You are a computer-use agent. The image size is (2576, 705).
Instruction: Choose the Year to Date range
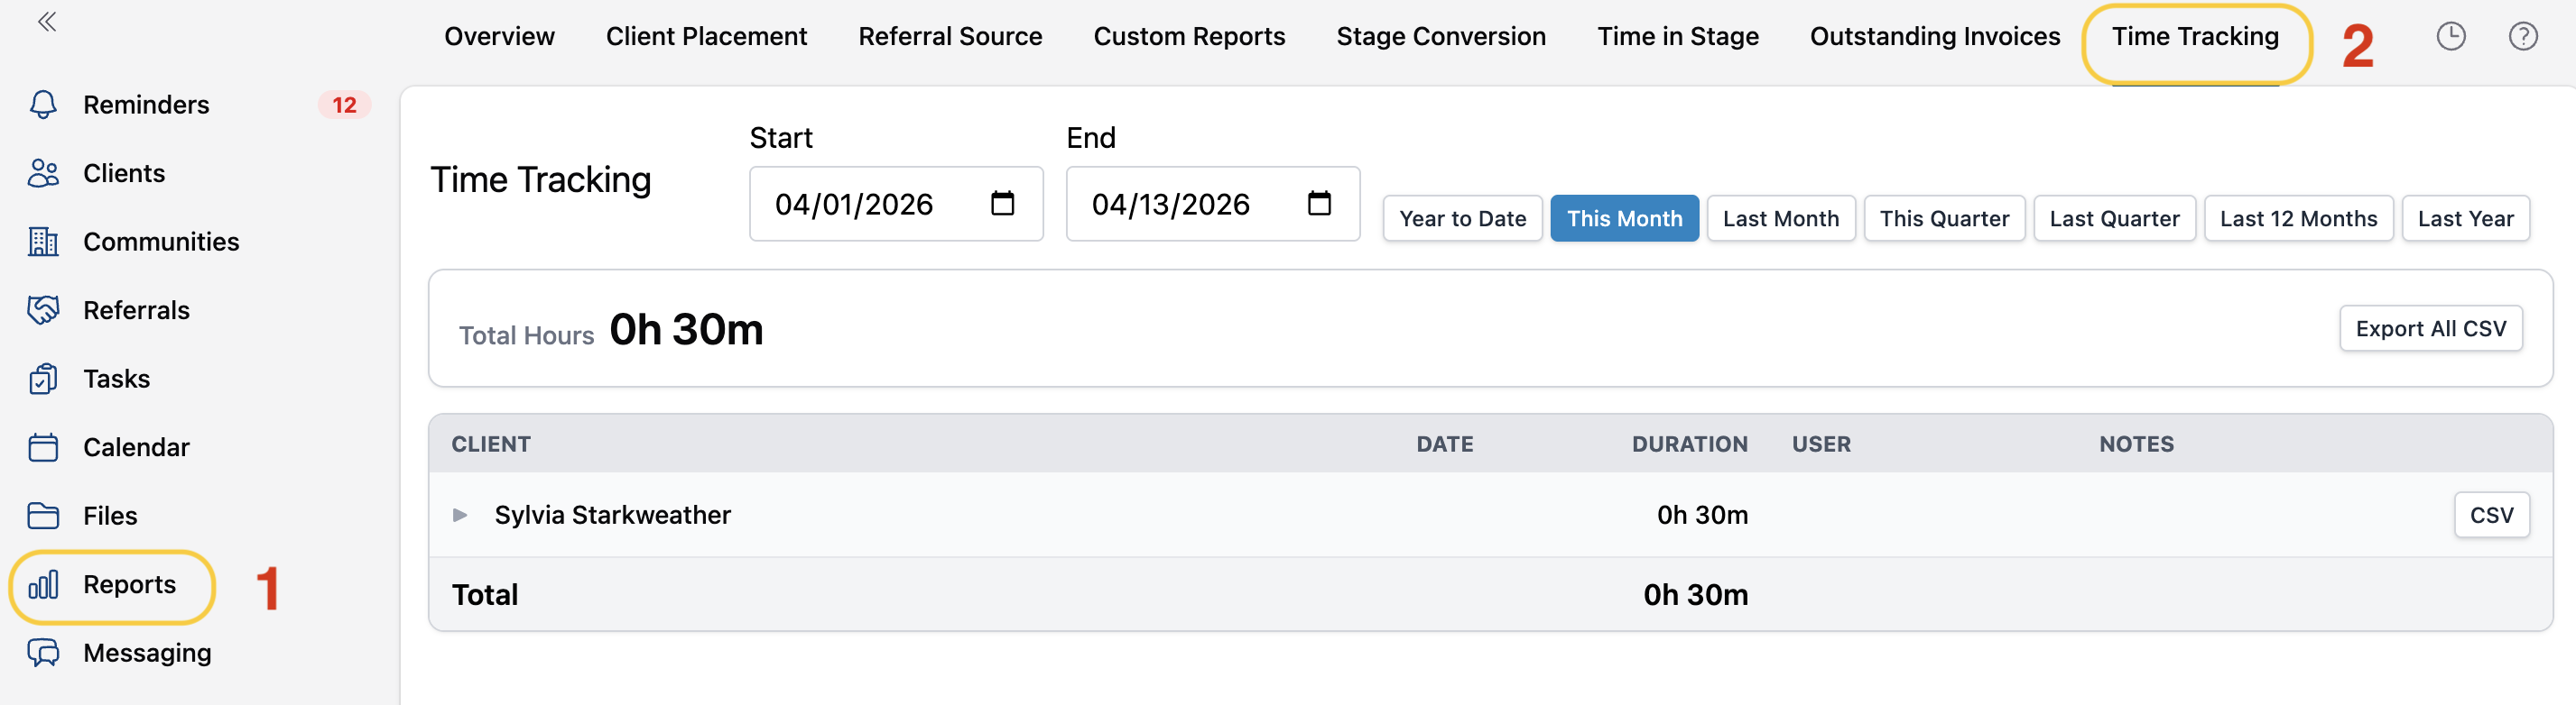[1462, 219]
